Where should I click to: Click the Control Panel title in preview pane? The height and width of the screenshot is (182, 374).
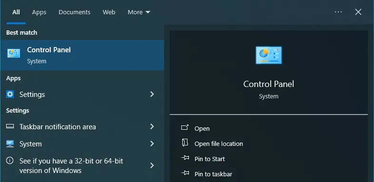pos(268,84)
